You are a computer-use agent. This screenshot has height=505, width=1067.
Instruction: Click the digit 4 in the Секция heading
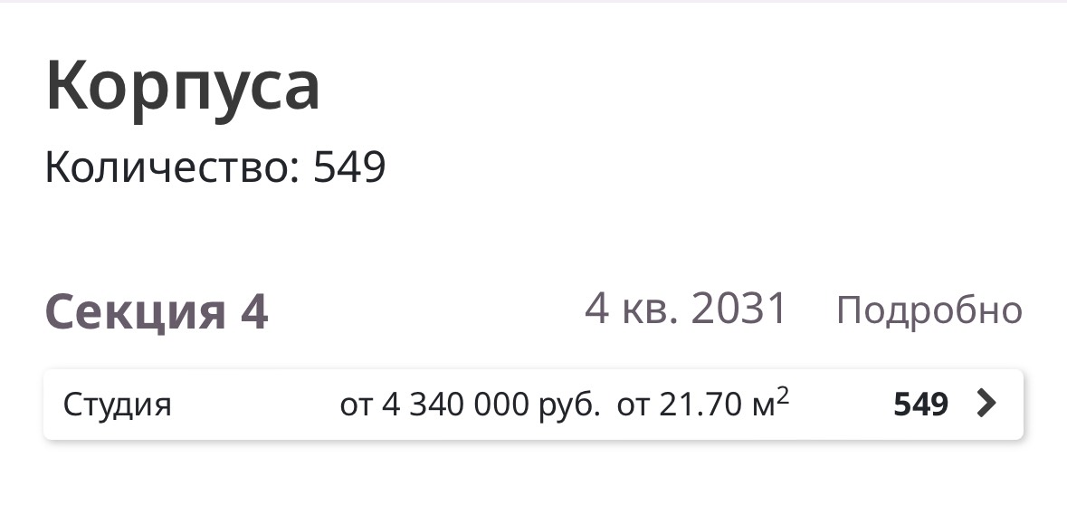(x=254, y=312)
